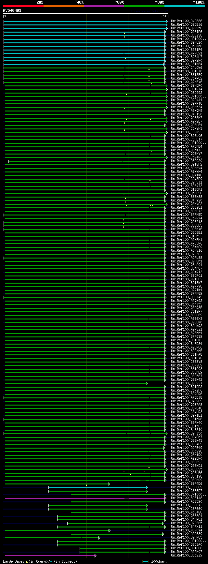Open the UniRef100_B9MUZ0 hit entry
This screenshot has width=208, height=564.
click(x=187, y=43)
